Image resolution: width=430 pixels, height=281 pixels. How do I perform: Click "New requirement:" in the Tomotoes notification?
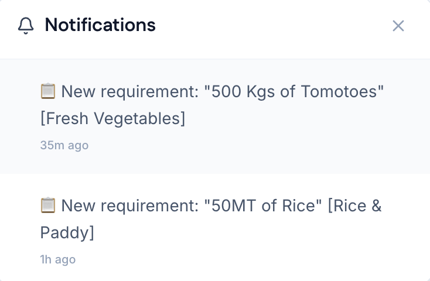[x=128, y=92]
